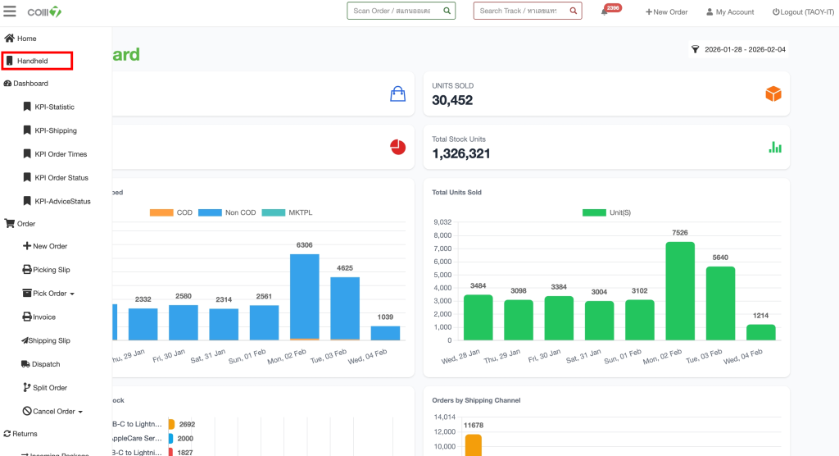This screenshot has width=839, height=456.
Task: Click the red pie chart icon
Action: click(x=397, y=147)
